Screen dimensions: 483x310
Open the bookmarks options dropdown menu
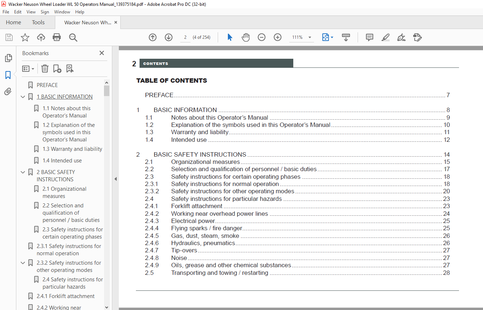tap(28, 69)
